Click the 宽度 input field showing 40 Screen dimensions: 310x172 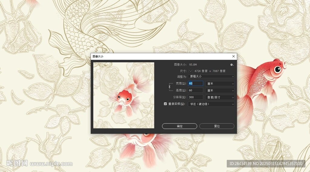click(x=196, y=84)
